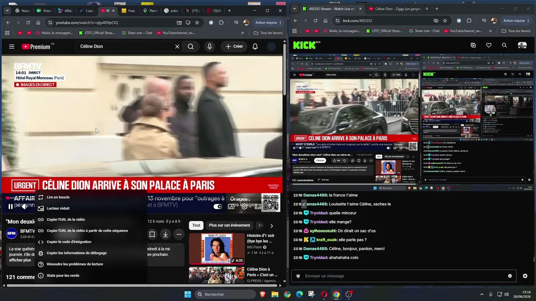The width and height of the screenshot is (536, 301).
Task: Show next filter chips with arrow
Action: pos(271,226)
